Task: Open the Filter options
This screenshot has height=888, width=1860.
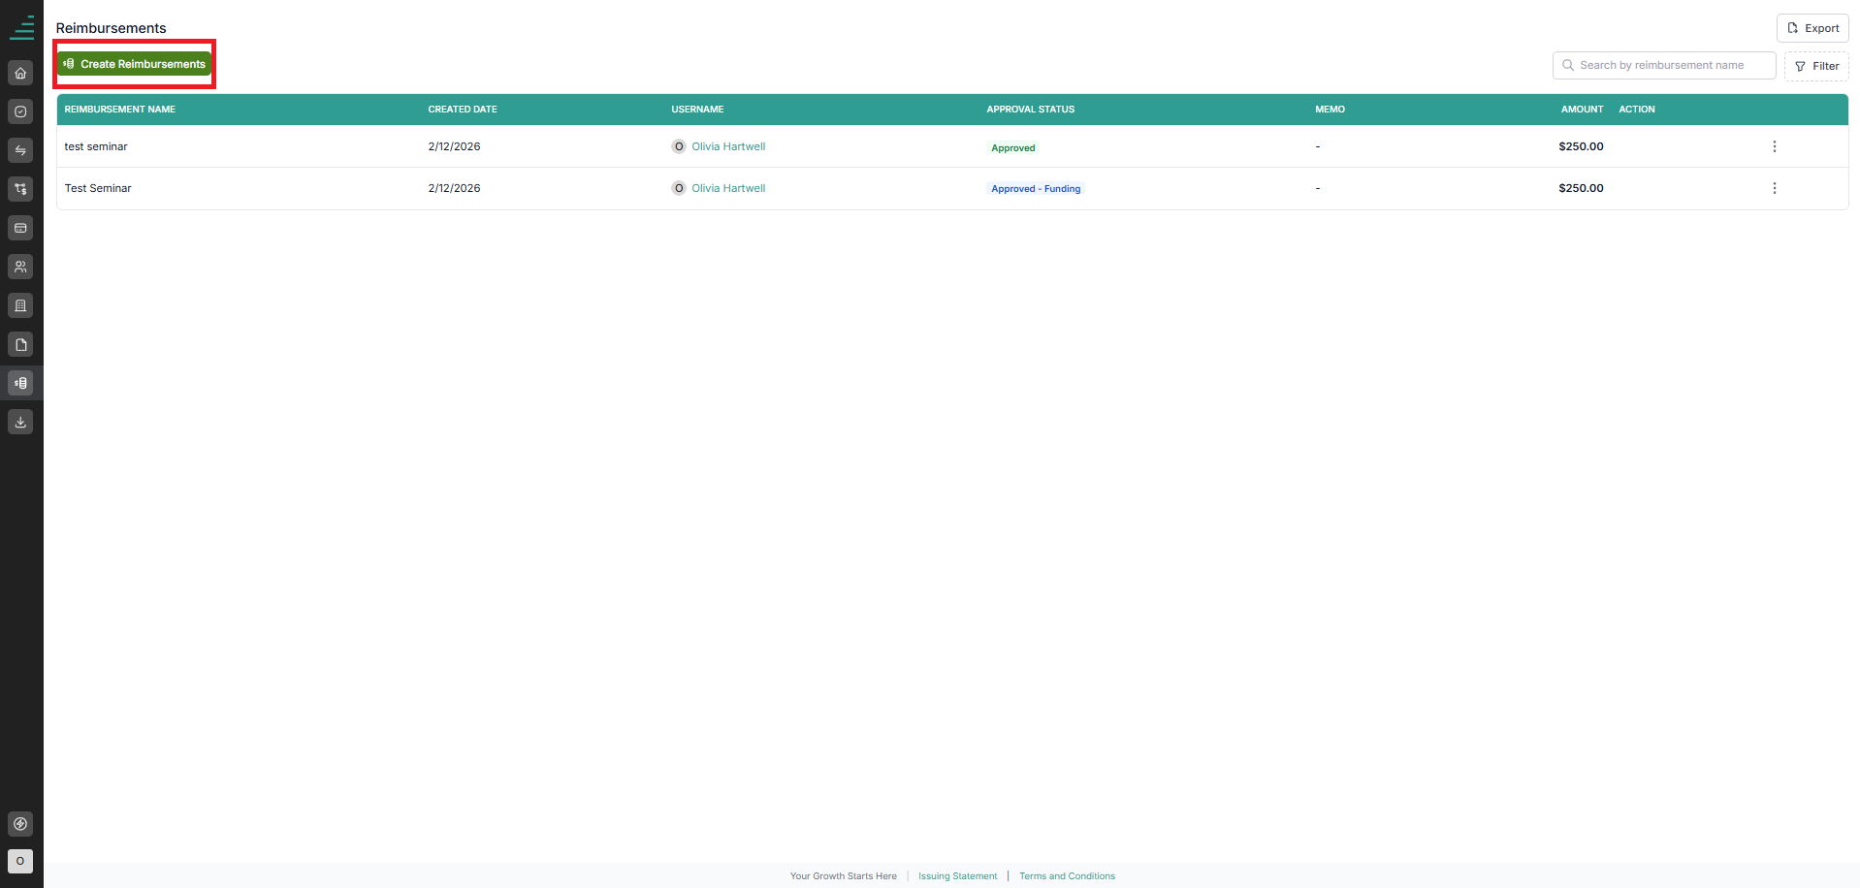Action: point(1816,66)
